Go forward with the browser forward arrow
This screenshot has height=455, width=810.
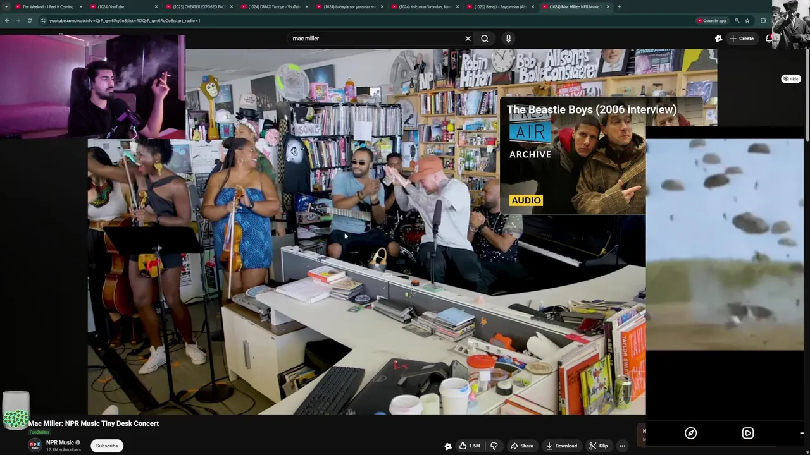(x=18, y=20)
